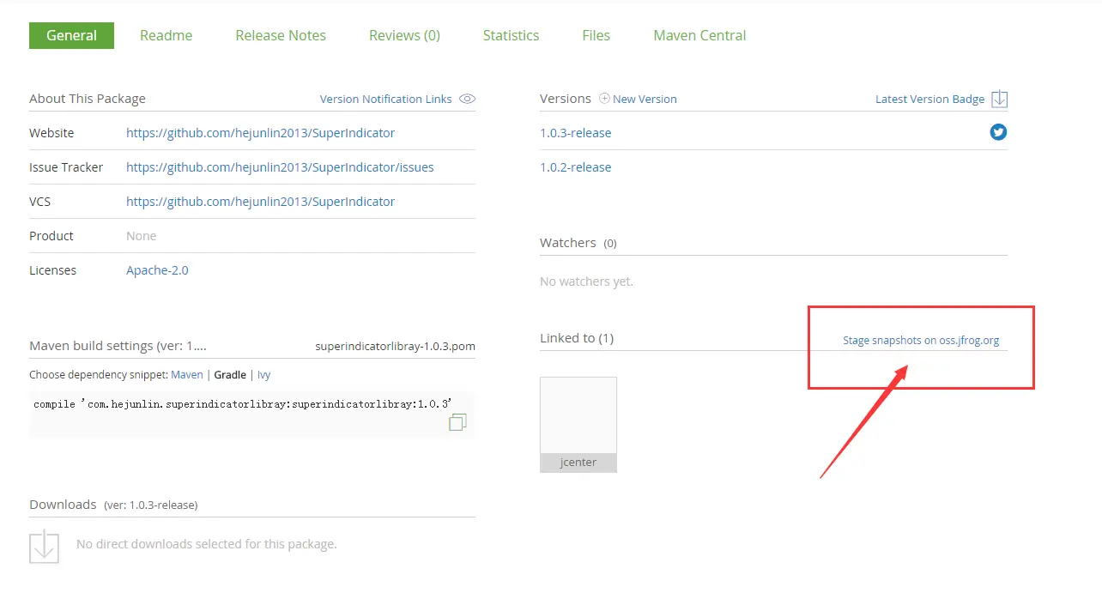Click the eye icon beside Version Notification Links
The height and width of the screenshot is (593, 1102).
point(467,99)
